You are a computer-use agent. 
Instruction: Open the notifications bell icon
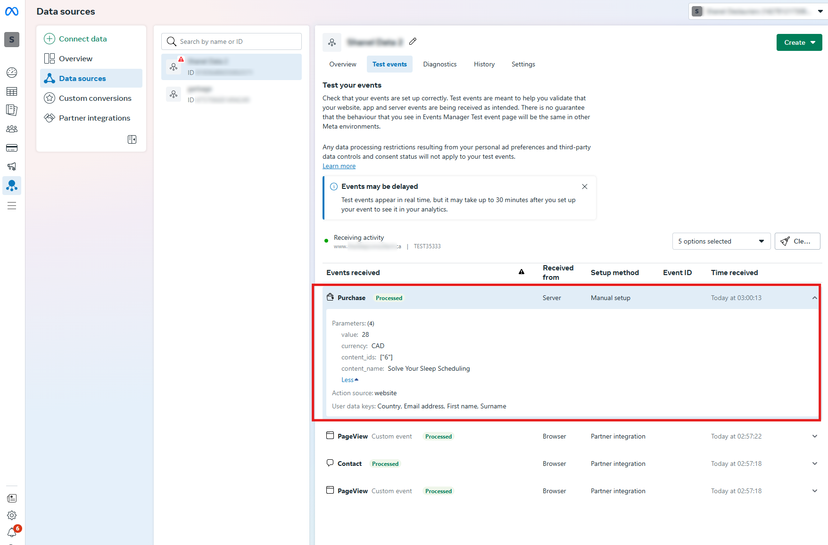(12, 533)
